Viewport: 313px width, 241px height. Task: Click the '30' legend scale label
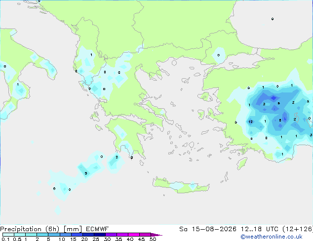[107, 239]
